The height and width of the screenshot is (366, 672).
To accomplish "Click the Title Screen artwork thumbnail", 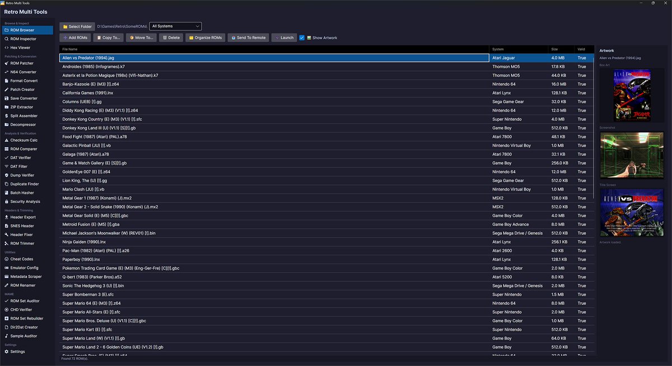I will (x=632, y=214).
